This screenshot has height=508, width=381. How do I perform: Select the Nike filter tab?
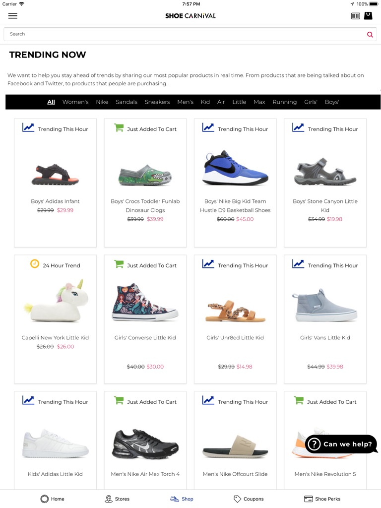102,102
